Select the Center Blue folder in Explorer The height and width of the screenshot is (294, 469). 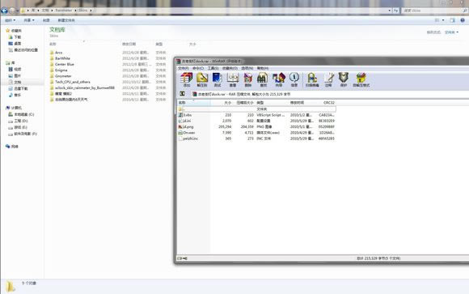pos(62,64)
